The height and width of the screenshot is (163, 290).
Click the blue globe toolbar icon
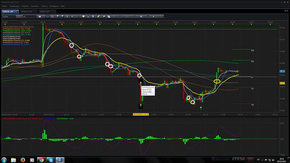pos(93,16)
